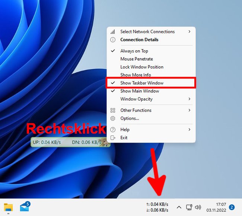Open Connection Details from the context menu

151,40
